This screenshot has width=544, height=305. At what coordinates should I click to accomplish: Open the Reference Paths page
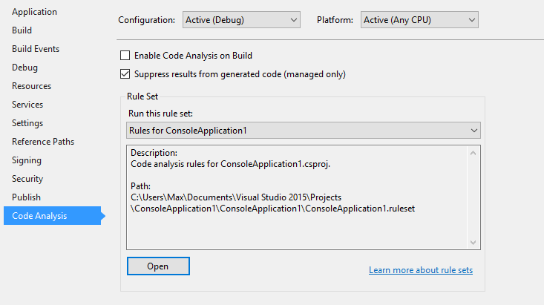[x=43, y=142]
